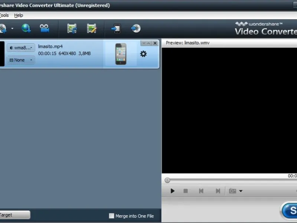Play the preview video

pyautogui.click(x=172, y=191)
